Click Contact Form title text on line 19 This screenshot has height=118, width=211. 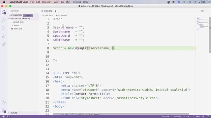(x=85, y=94)
